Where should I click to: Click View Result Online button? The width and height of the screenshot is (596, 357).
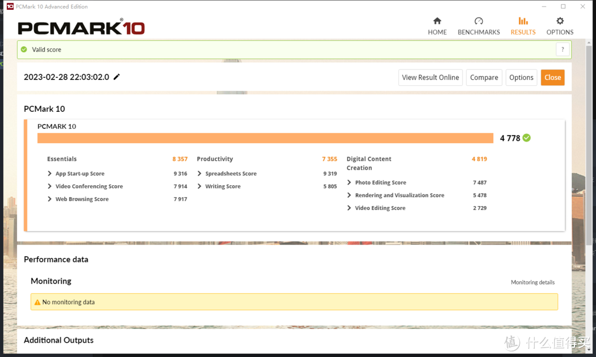tap(430, 77)
